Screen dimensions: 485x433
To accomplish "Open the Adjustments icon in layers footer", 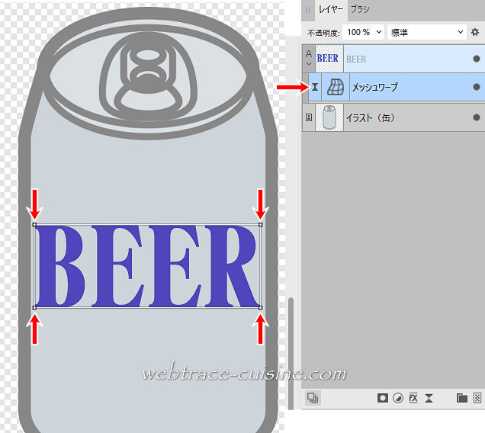I will coord(398,398).
